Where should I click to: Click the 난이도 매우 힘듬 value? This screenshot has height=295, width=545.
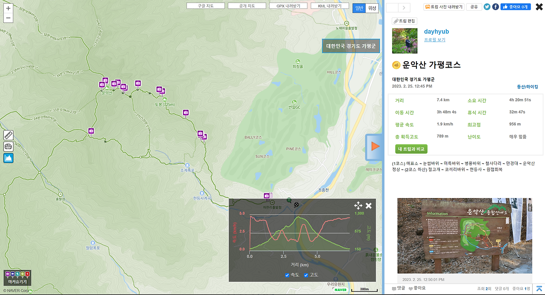(518, 136)
